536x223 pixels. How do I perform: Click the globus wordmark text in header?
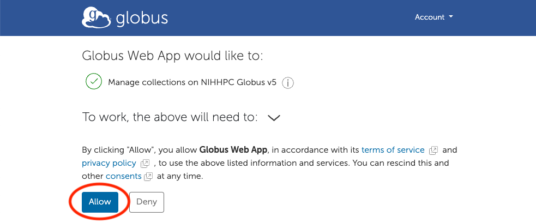click(x=142, y=18)
